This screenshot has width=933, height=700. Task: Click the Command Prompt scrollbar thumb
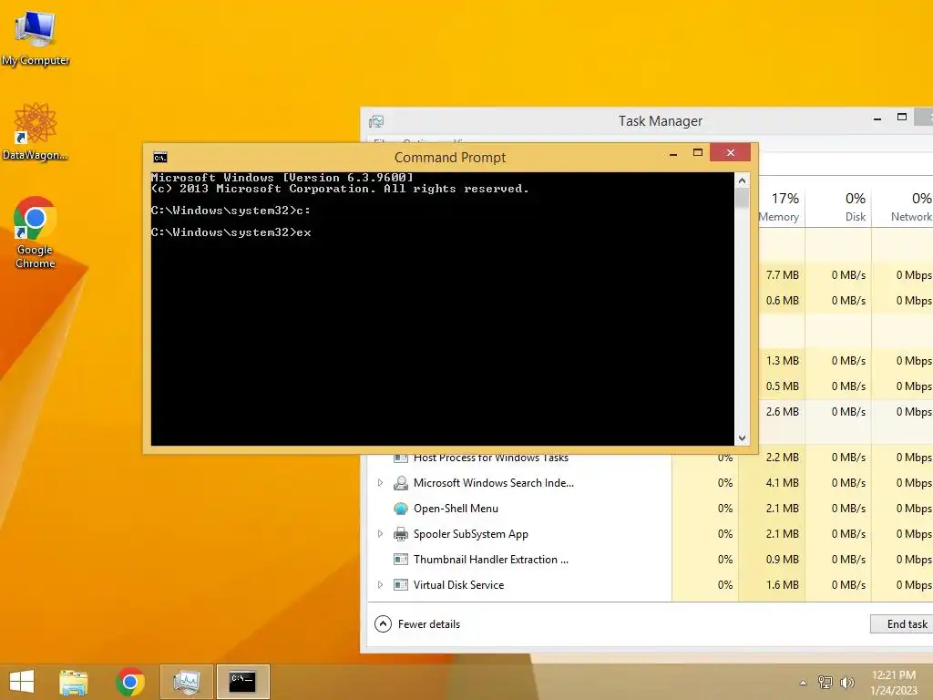742,198
